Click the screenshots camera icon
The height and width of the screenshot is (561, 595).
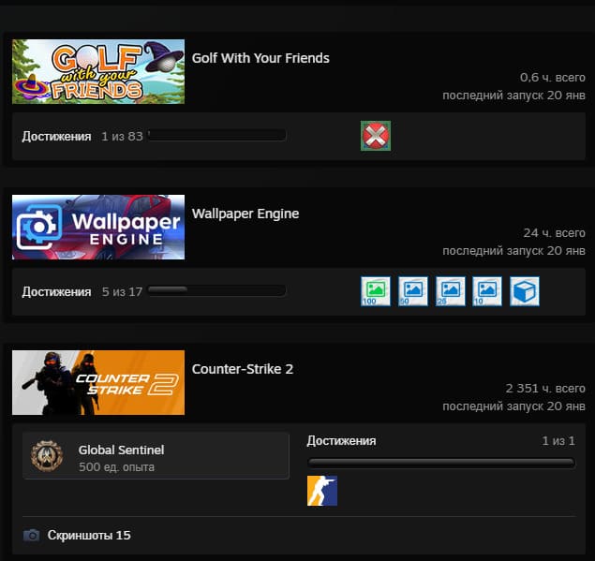click(32, 536)
